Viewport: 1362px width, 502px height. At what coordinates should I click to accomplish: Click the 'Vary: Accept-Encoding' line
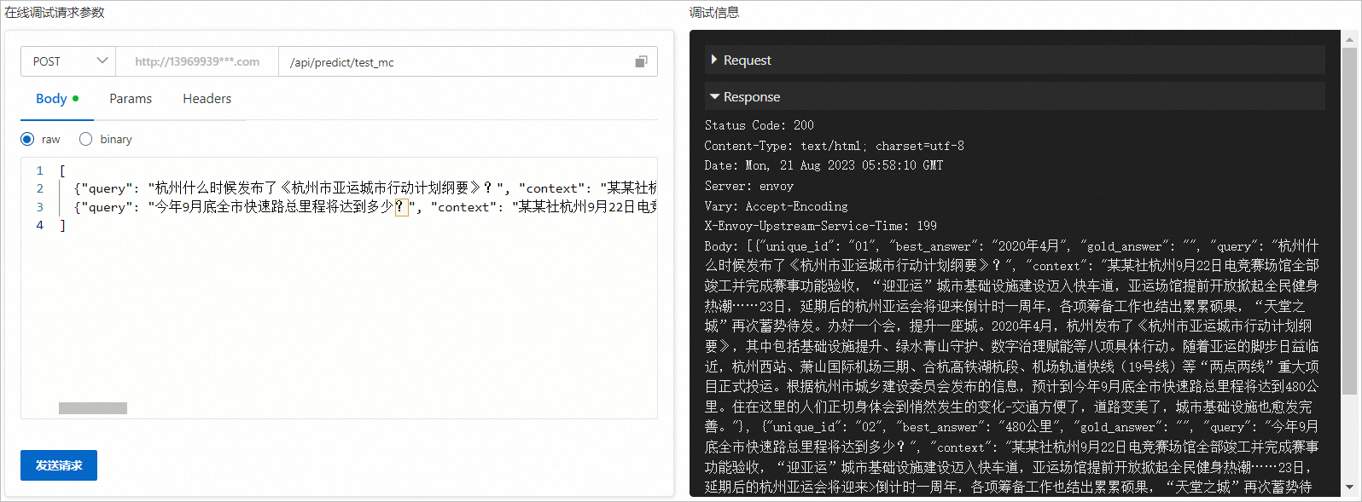(x=777, y=206)
